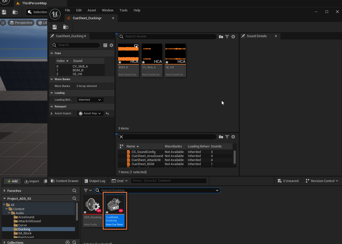Screen dimensions: 342x244
Task: Click the Unreal Engine logo icon
Action: pyautogui.click(x=55, y=14)
